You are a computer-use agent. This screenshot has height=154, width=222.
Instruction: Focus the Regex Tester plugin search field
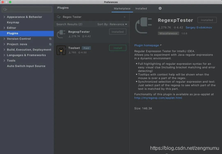tap(91, 17)
